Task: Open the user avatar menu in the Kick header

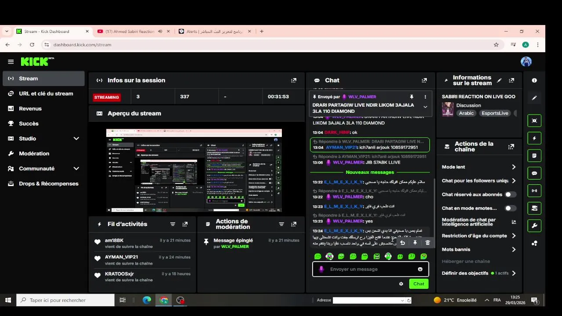Action: point(526,62)
